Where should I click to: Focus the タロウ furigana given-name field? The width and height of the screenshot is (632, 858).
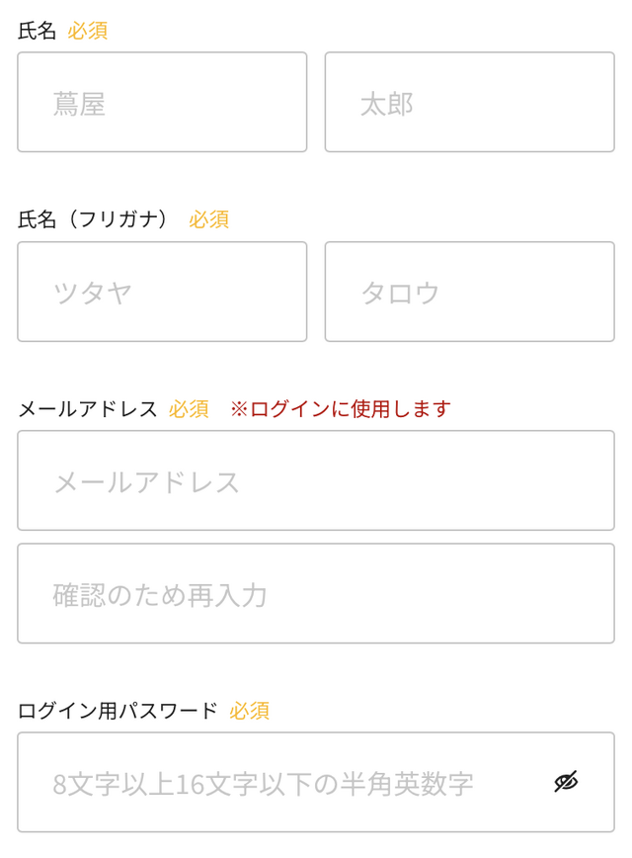[469, 293]
